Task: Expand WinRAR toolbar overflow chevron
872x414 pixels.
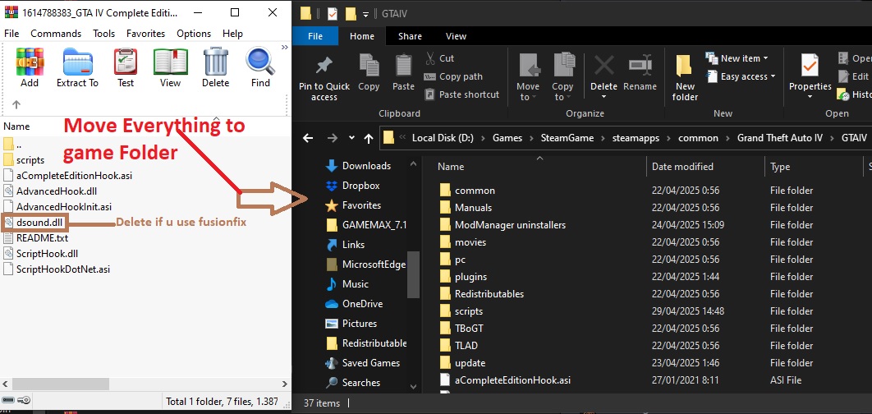Action: [285, 48]
